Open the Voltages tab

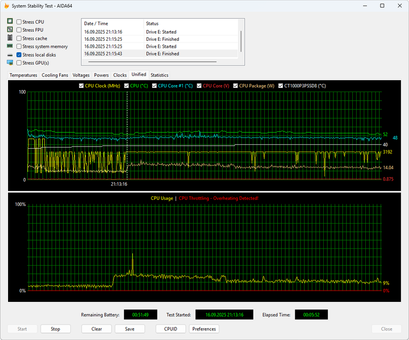coord(81,75)
